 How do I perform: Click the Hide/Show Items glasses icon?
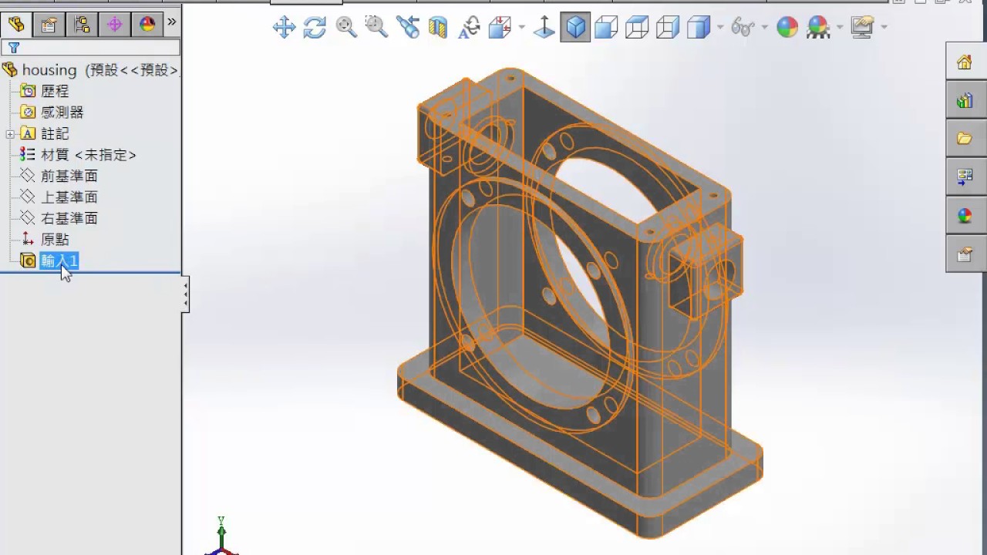tap(742, 29)
